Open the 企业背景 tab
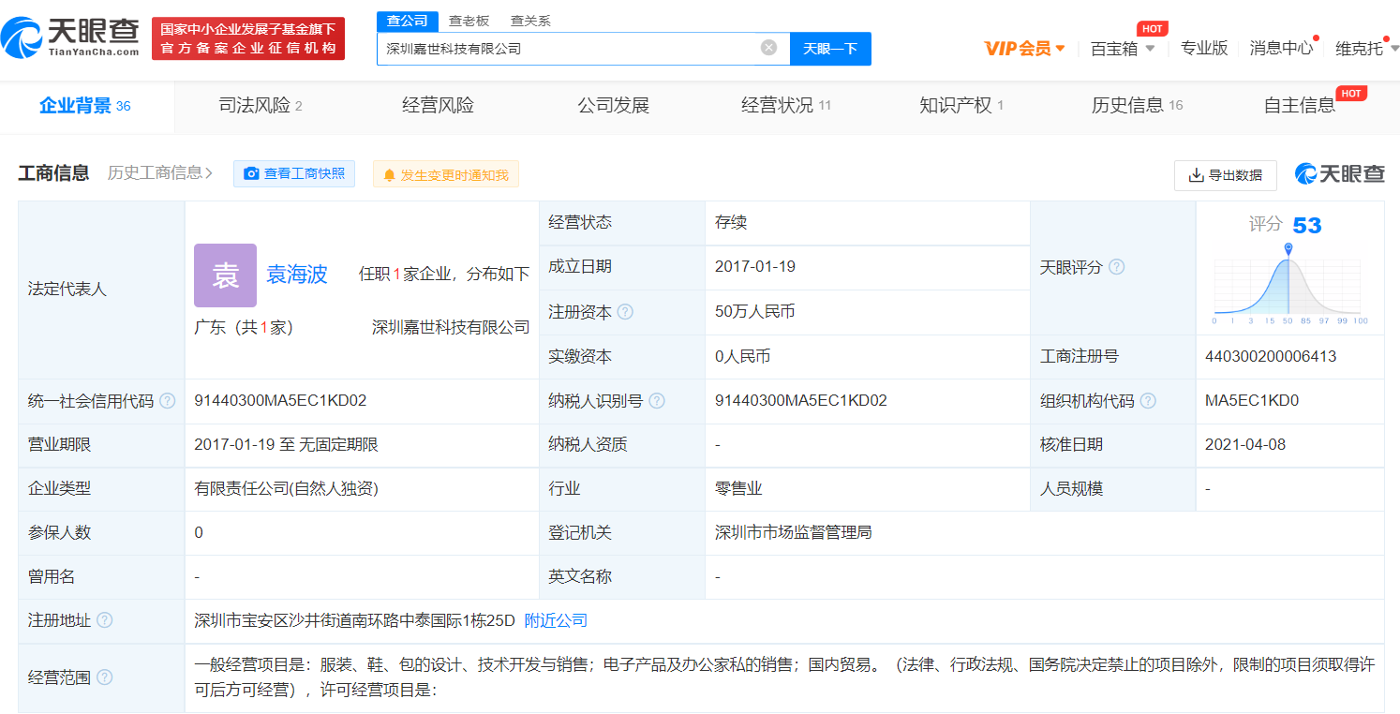The width and height of the screenshot is (1400, 714). pyautogui.click(x=85, y=106)
